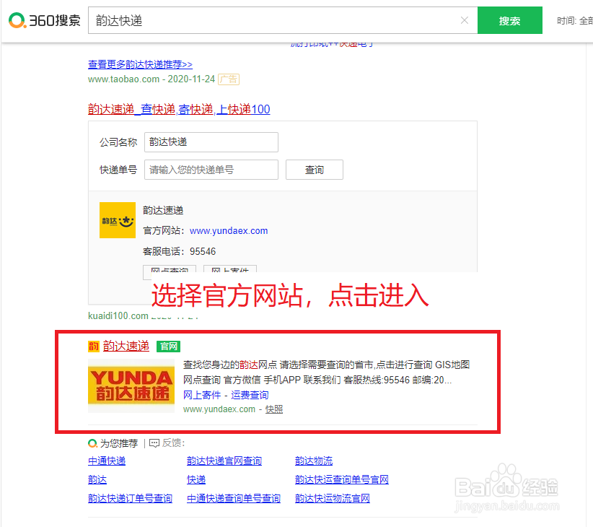The width and height of the screenshot is (593, 527).
Task: Open recommended search 韵达快递订单号查询
Action: (130, 498)
